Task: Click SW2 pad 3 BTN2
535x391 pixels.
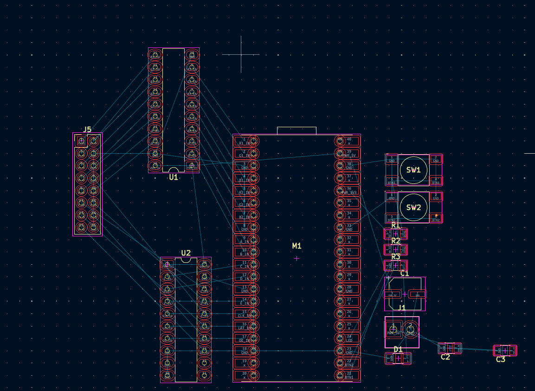Action: point(392,218)
